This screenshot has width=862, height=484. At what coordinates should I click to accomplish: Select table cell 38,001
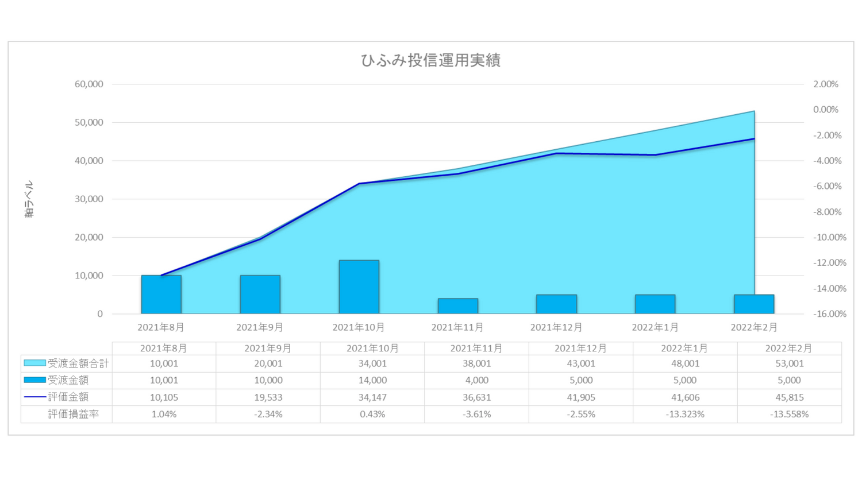(477, 363)
